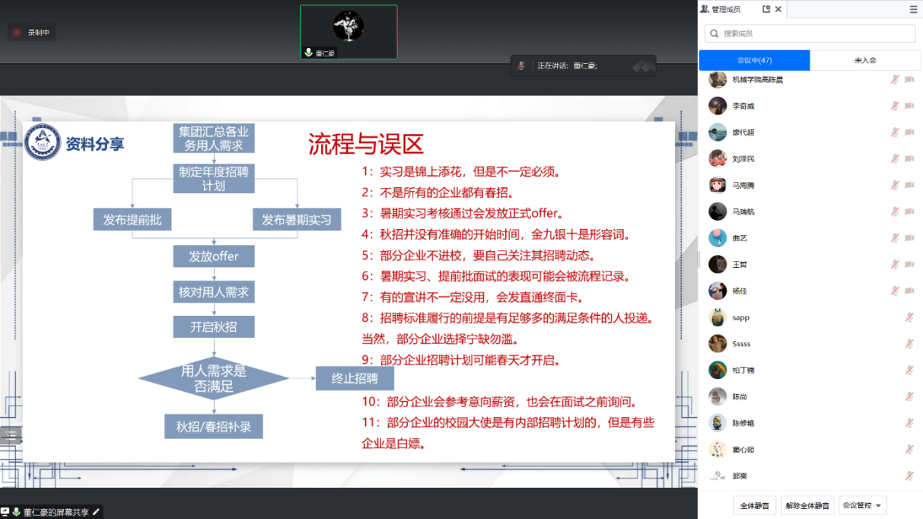This screenshot has height=519, width=923.
Task: Click the muted mic icon for 李奇威
Action: point(895,106)
